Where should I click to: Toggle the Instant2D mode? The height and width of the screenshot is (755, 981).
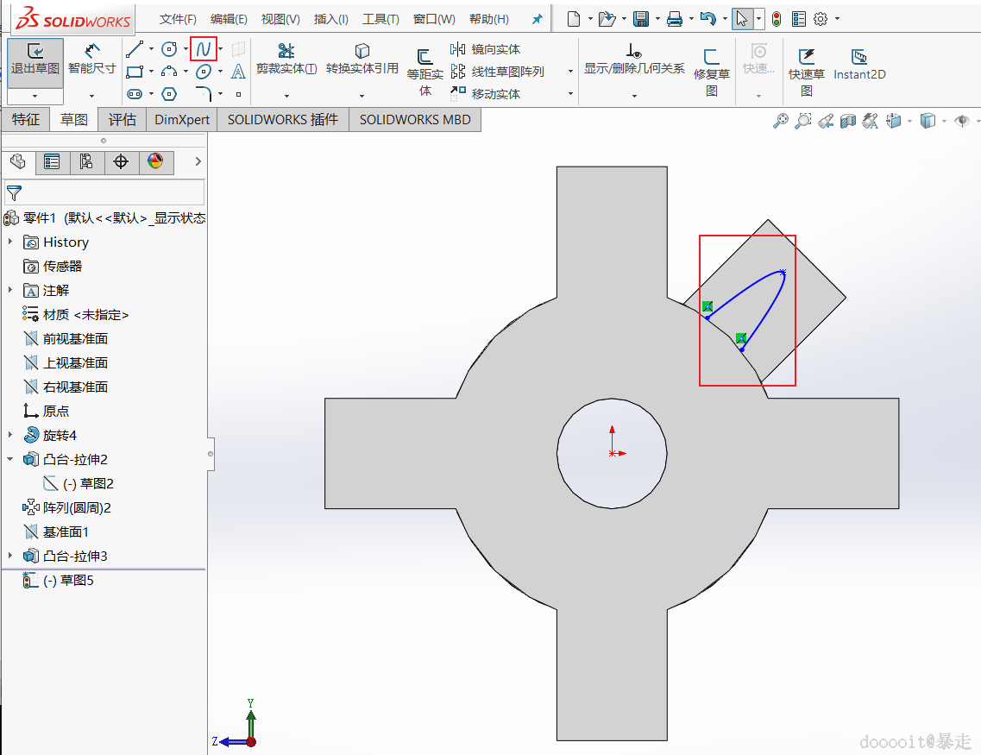pos(859,65)
